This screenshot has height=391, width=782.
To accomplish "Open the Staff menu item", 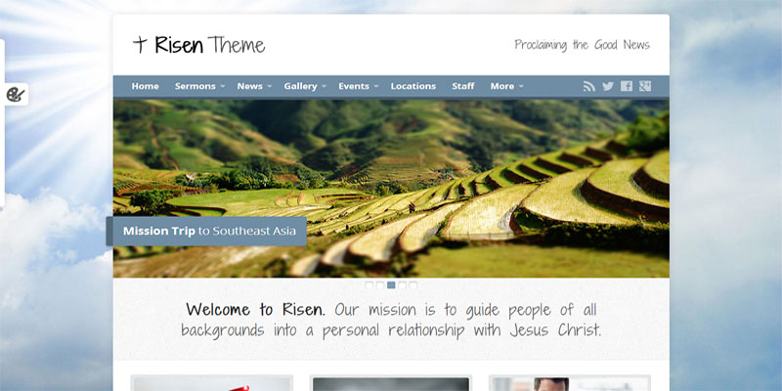I will pos(462,86).
